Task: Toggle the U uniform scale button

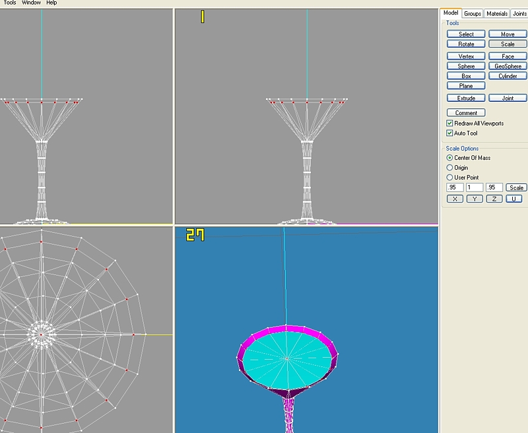Action: 514,199
